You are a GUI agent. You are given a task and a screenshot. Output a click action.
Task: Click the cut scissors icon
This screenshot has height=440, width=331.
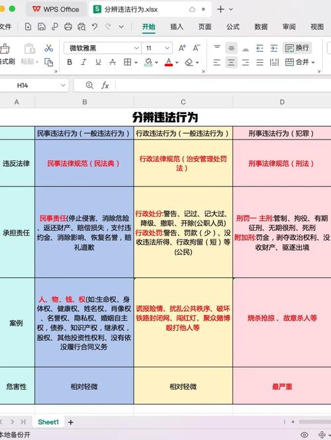[48, 48]
